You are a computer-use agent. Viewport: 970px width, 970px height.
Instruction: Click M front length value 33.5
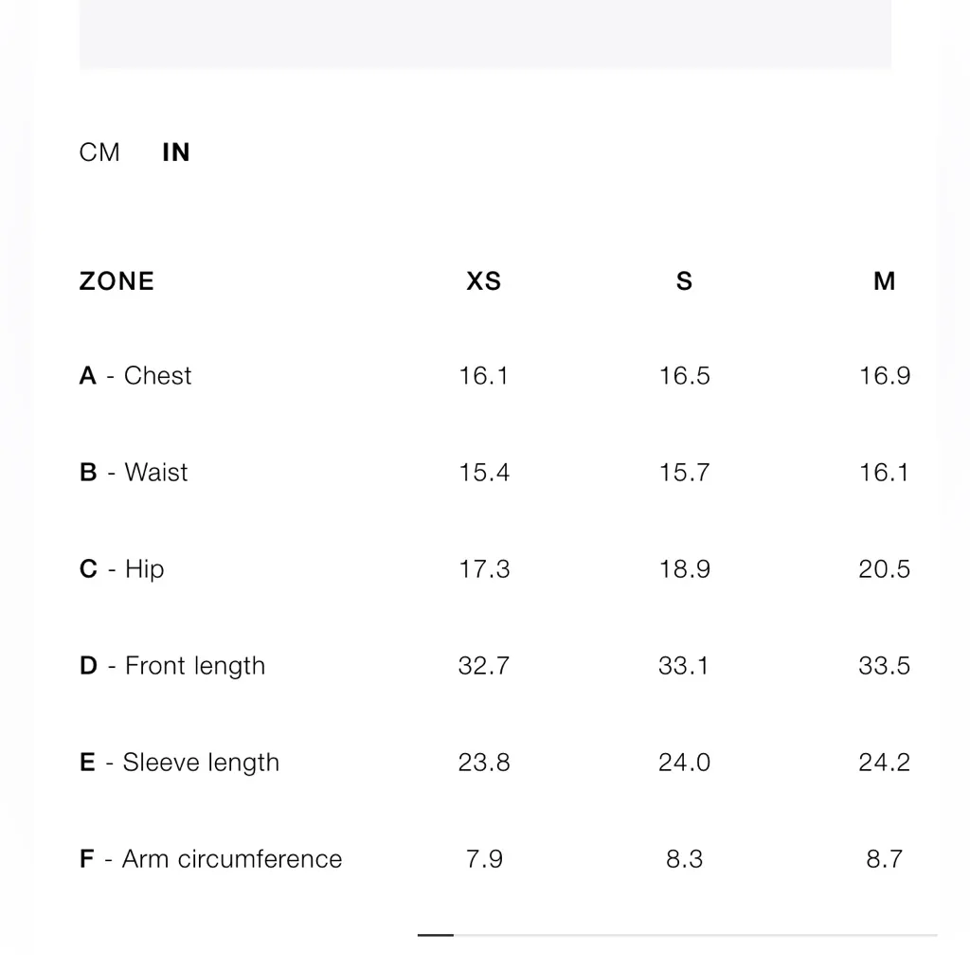(884, 666)
